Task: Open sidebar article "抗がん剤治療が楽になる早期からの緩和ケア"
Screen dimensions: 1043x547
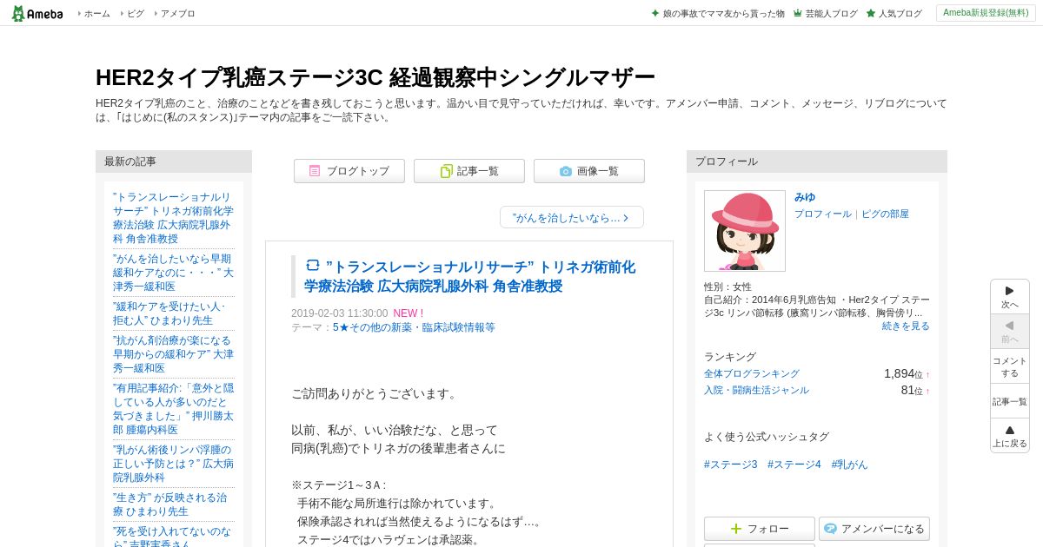Action: tap(173, 354)
